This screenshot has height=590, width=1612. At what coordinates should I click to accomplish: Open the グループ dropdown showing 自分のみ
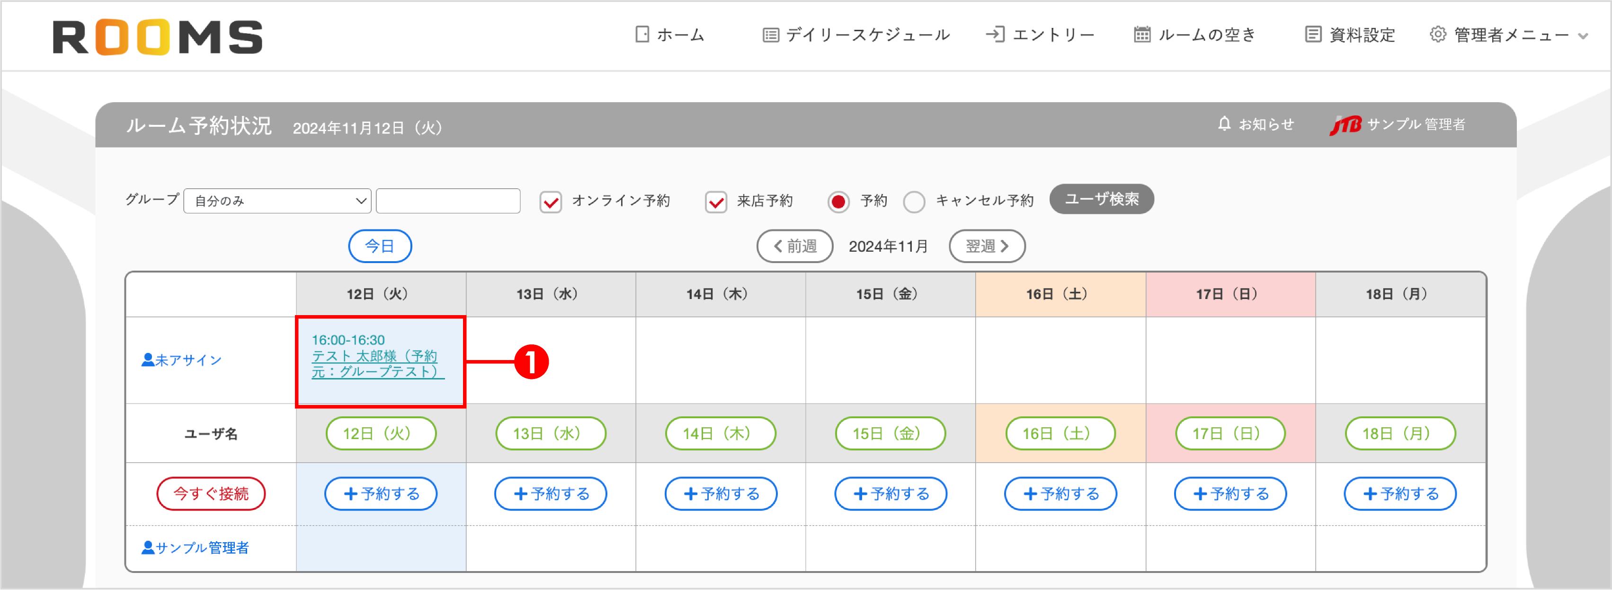pyautogui.click(x=277, y=200)
